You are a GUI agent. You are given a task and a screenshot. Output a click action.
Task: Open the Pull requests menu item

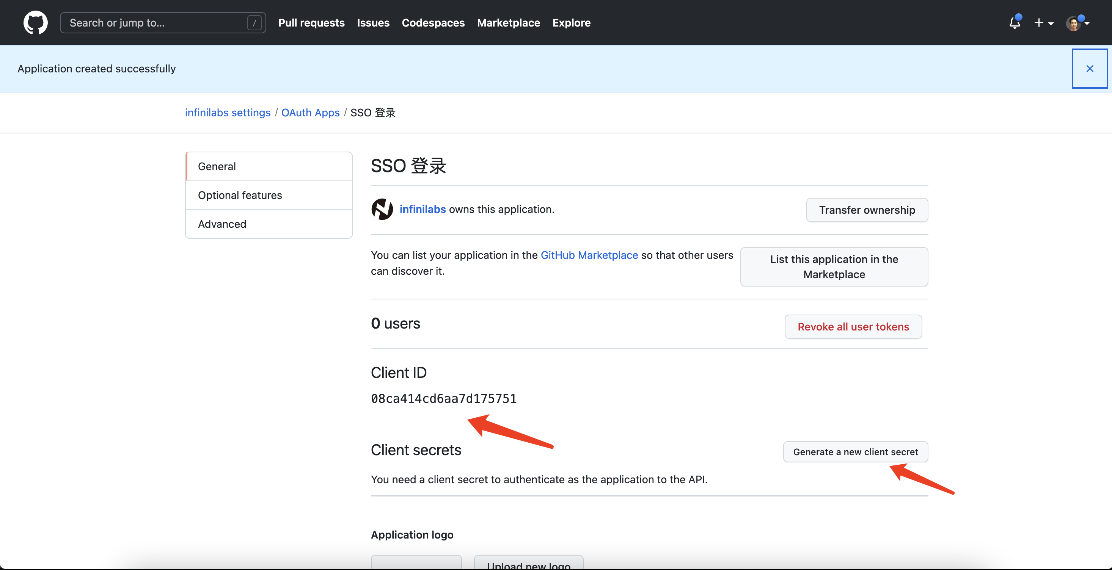tap(311, 22)
